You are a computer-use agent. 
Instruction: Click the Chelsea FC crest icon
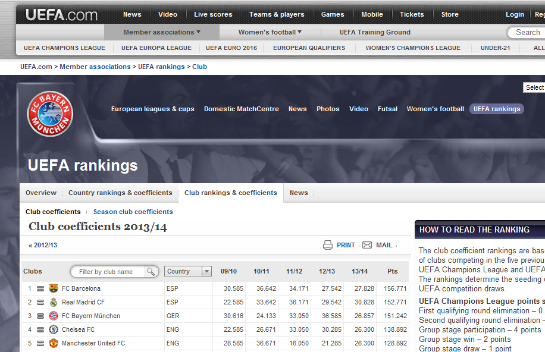[54, 329]
